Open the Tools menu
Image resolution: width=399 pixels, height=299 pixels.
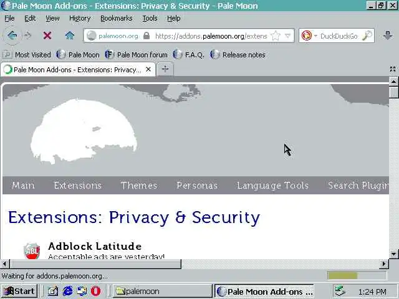click(x=150, y=18)
